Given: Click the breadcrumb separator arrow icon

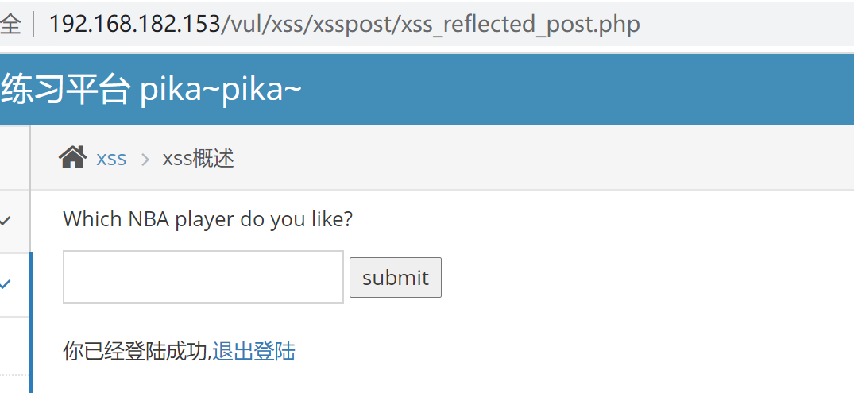Looking at the screenshot, I should [x=145, y=159].
